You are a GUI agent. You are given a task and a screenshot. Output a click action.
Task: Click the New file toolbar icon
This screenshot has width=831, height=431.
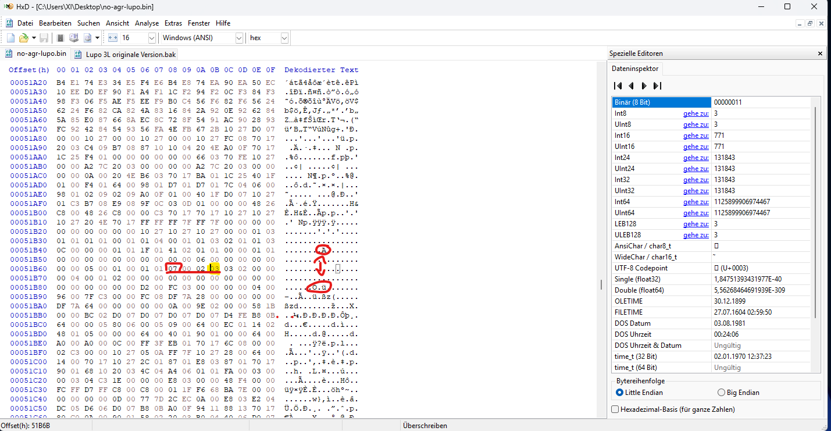10,38
